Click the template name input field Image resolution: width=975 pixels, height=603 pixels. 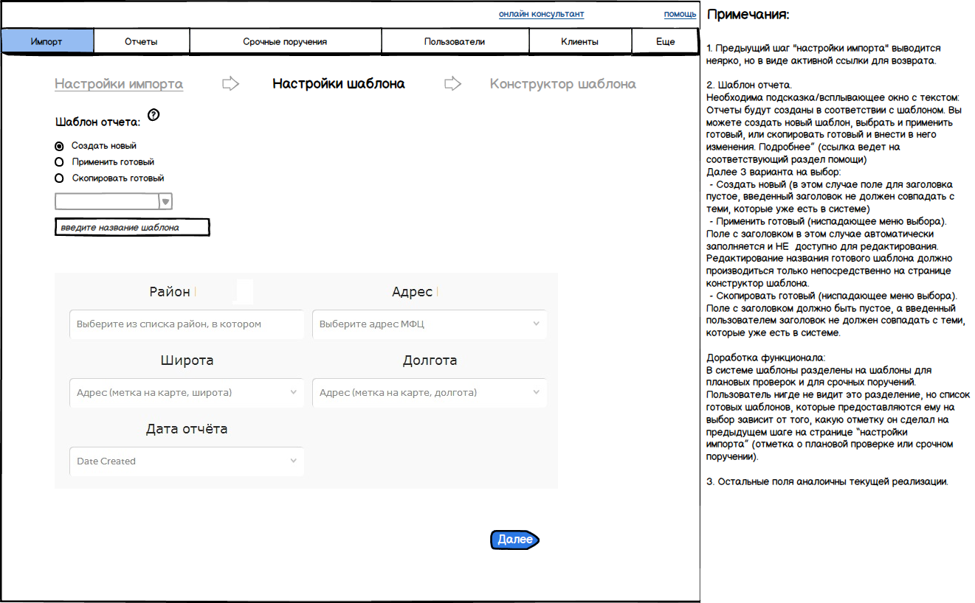132,228
